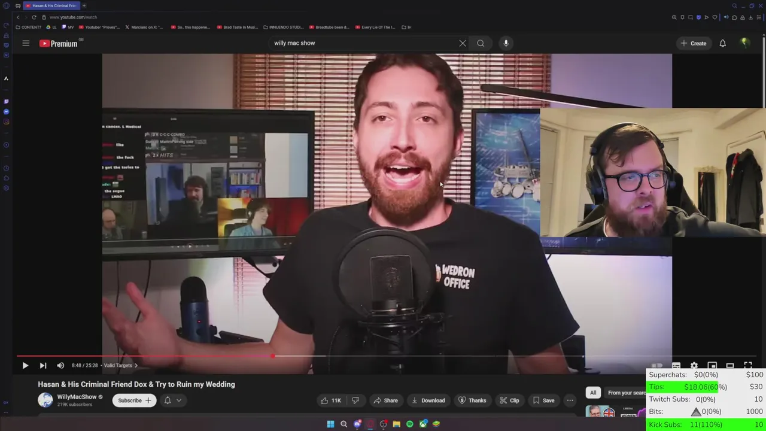Open the Marciano on X bookmark
766x431 pixels.
click(144, 27)
